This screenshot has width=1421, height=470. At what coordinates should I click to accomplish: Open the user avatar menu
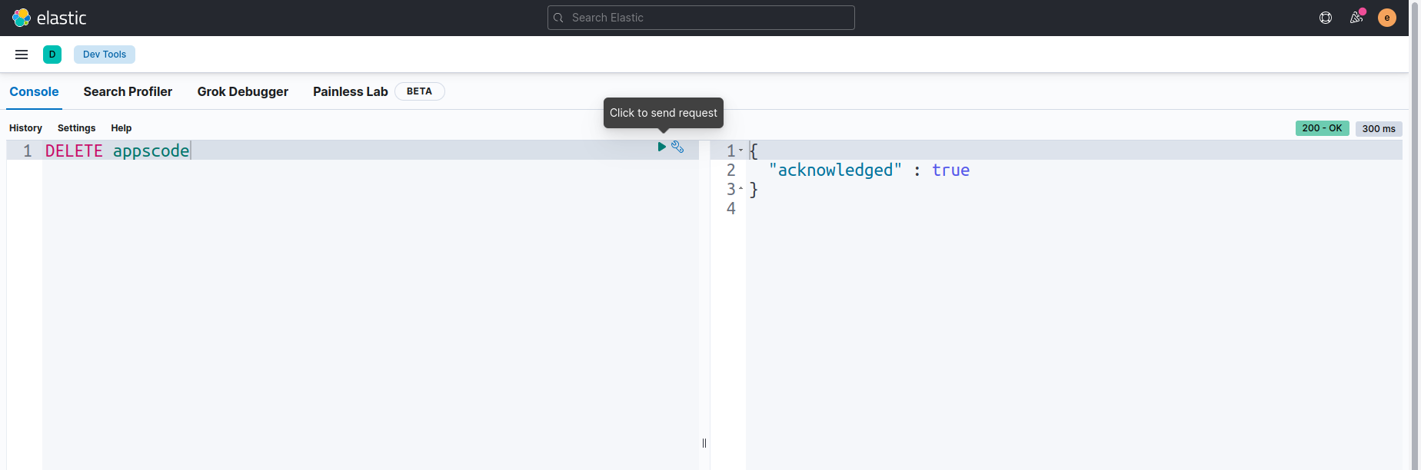1387,18
